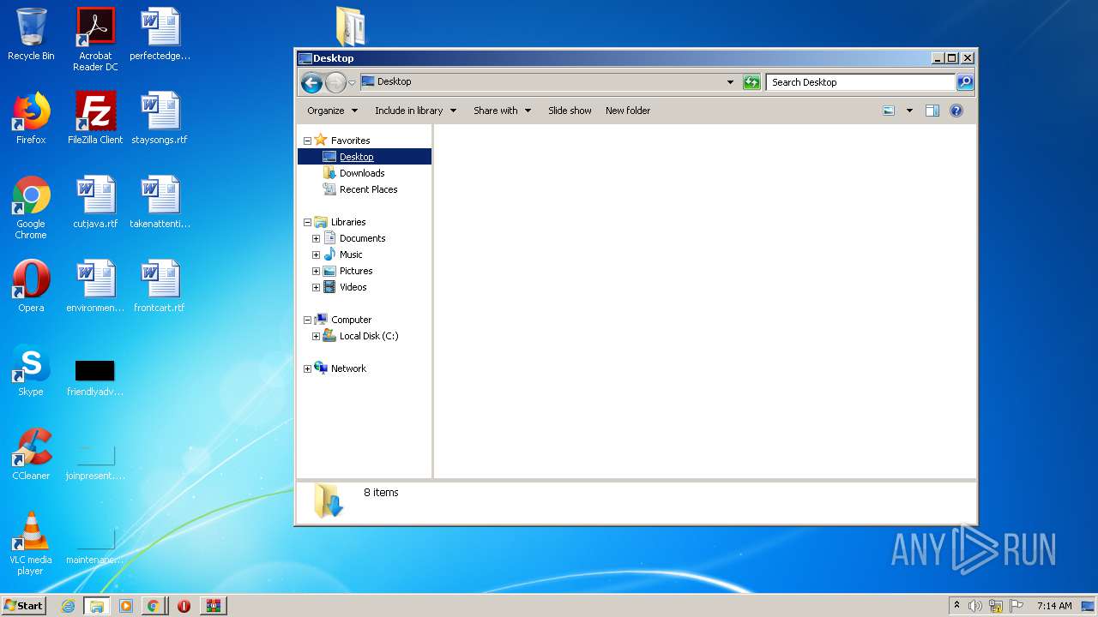Collapse the Favorites group
Image resolution: width=1098 pixels, height=617 pixels.
[307, 141]
